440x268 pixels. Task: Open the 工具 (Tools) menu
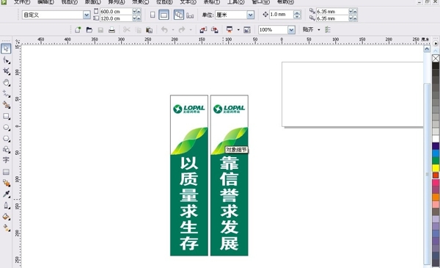(235, 2)
